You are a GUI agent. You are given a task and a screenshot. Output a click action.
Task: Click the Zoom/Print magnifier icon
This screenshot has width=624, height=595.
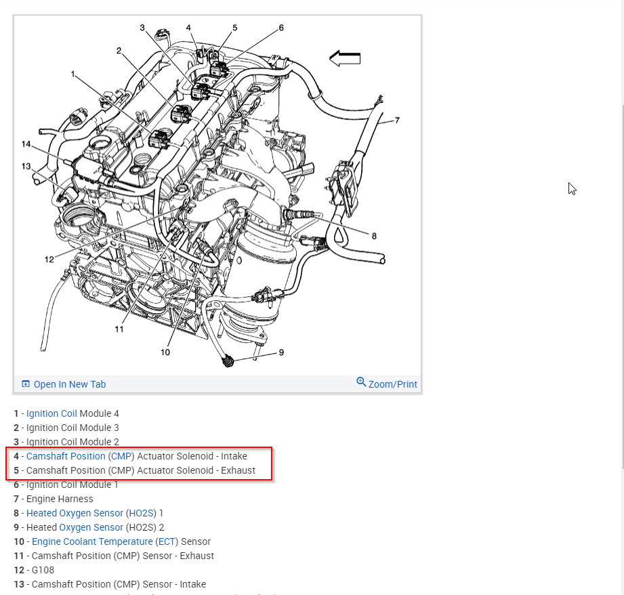point(361,382)
